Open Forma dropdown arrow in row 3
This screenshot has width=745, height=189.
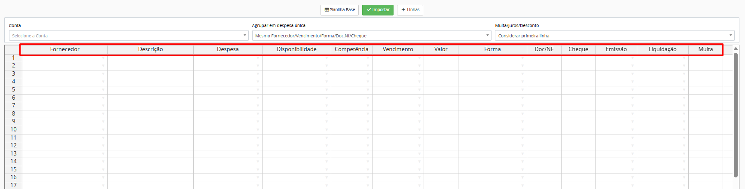coord(522,74)
